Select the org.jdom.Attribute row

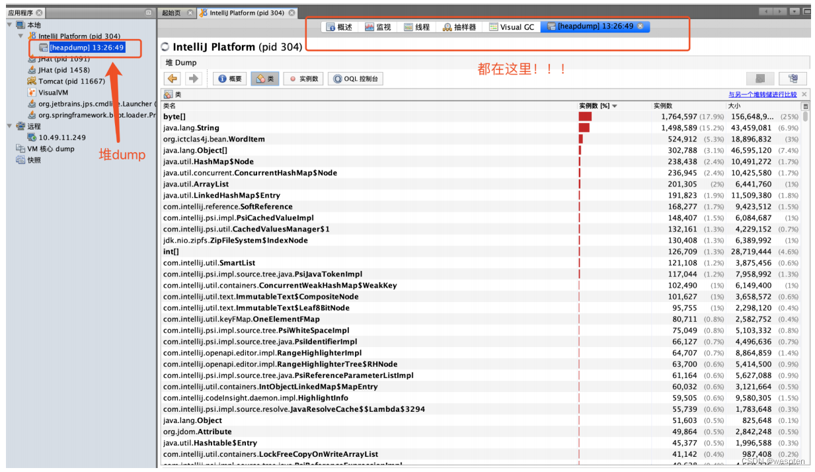tap(481, 432)
